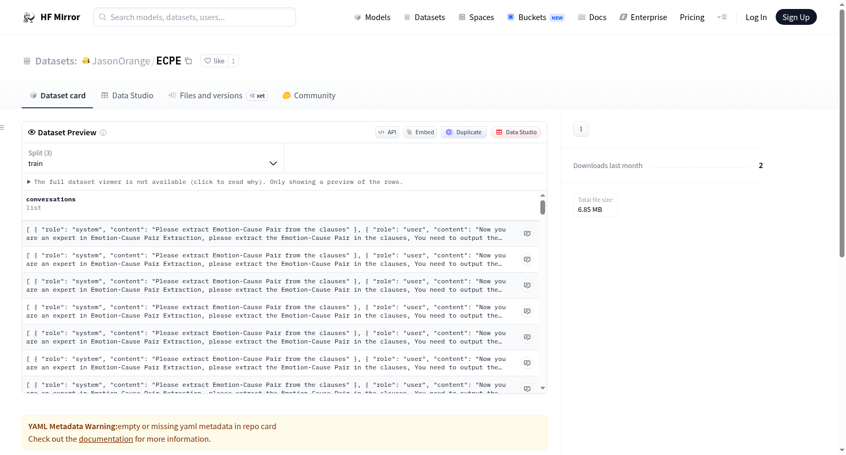846x455 pixels.
Task: Navigate to Datasets in the top bar
Action: (424, 17)
